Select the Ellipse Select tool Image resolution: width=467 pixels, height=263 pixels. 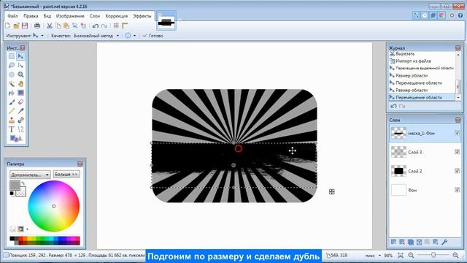click(12, 75)
